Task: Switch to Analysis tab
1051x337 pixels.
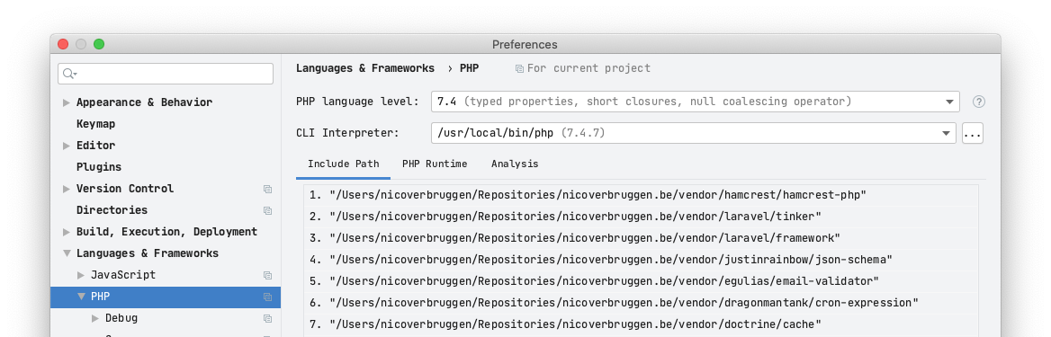Action: click(x=515, y=164)
